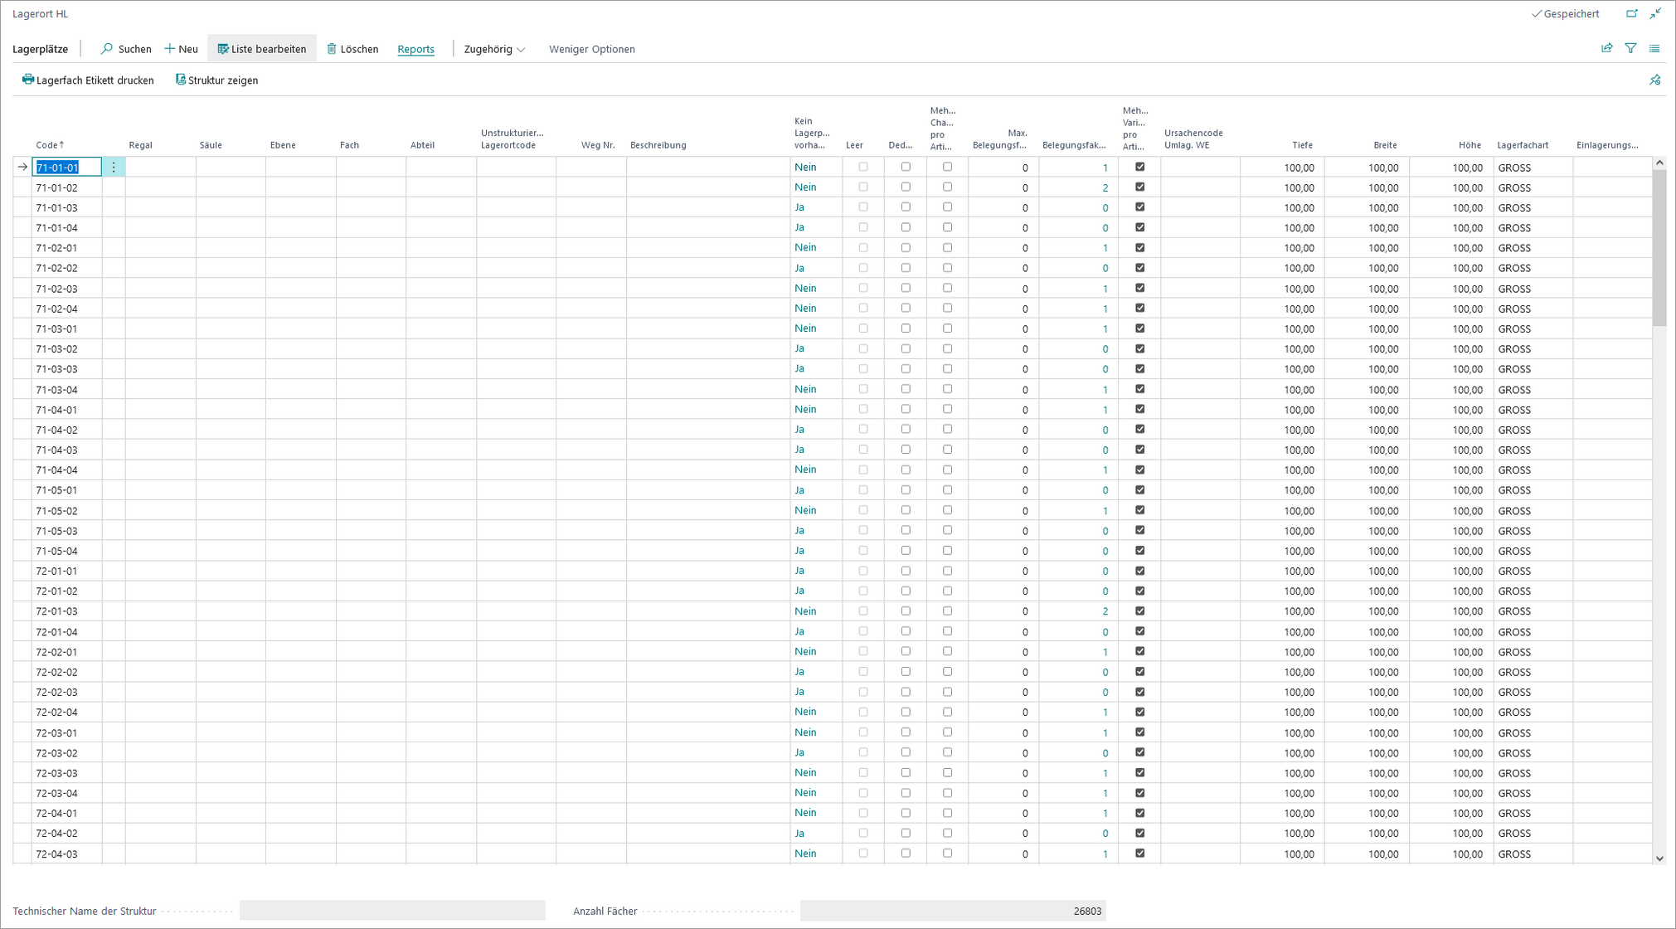This screenshot has width=1676, height=929.
Task: Toggle Ded. checkbox in row 71-05-01
Action: pyautogui.click(x=906, y=489)
